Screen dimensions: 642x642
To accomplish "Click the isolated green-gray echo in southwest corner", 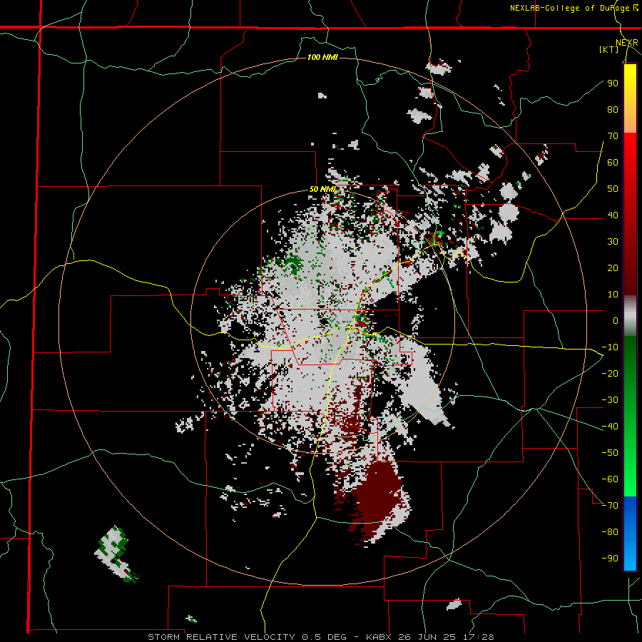I will (x=116, y=554).
